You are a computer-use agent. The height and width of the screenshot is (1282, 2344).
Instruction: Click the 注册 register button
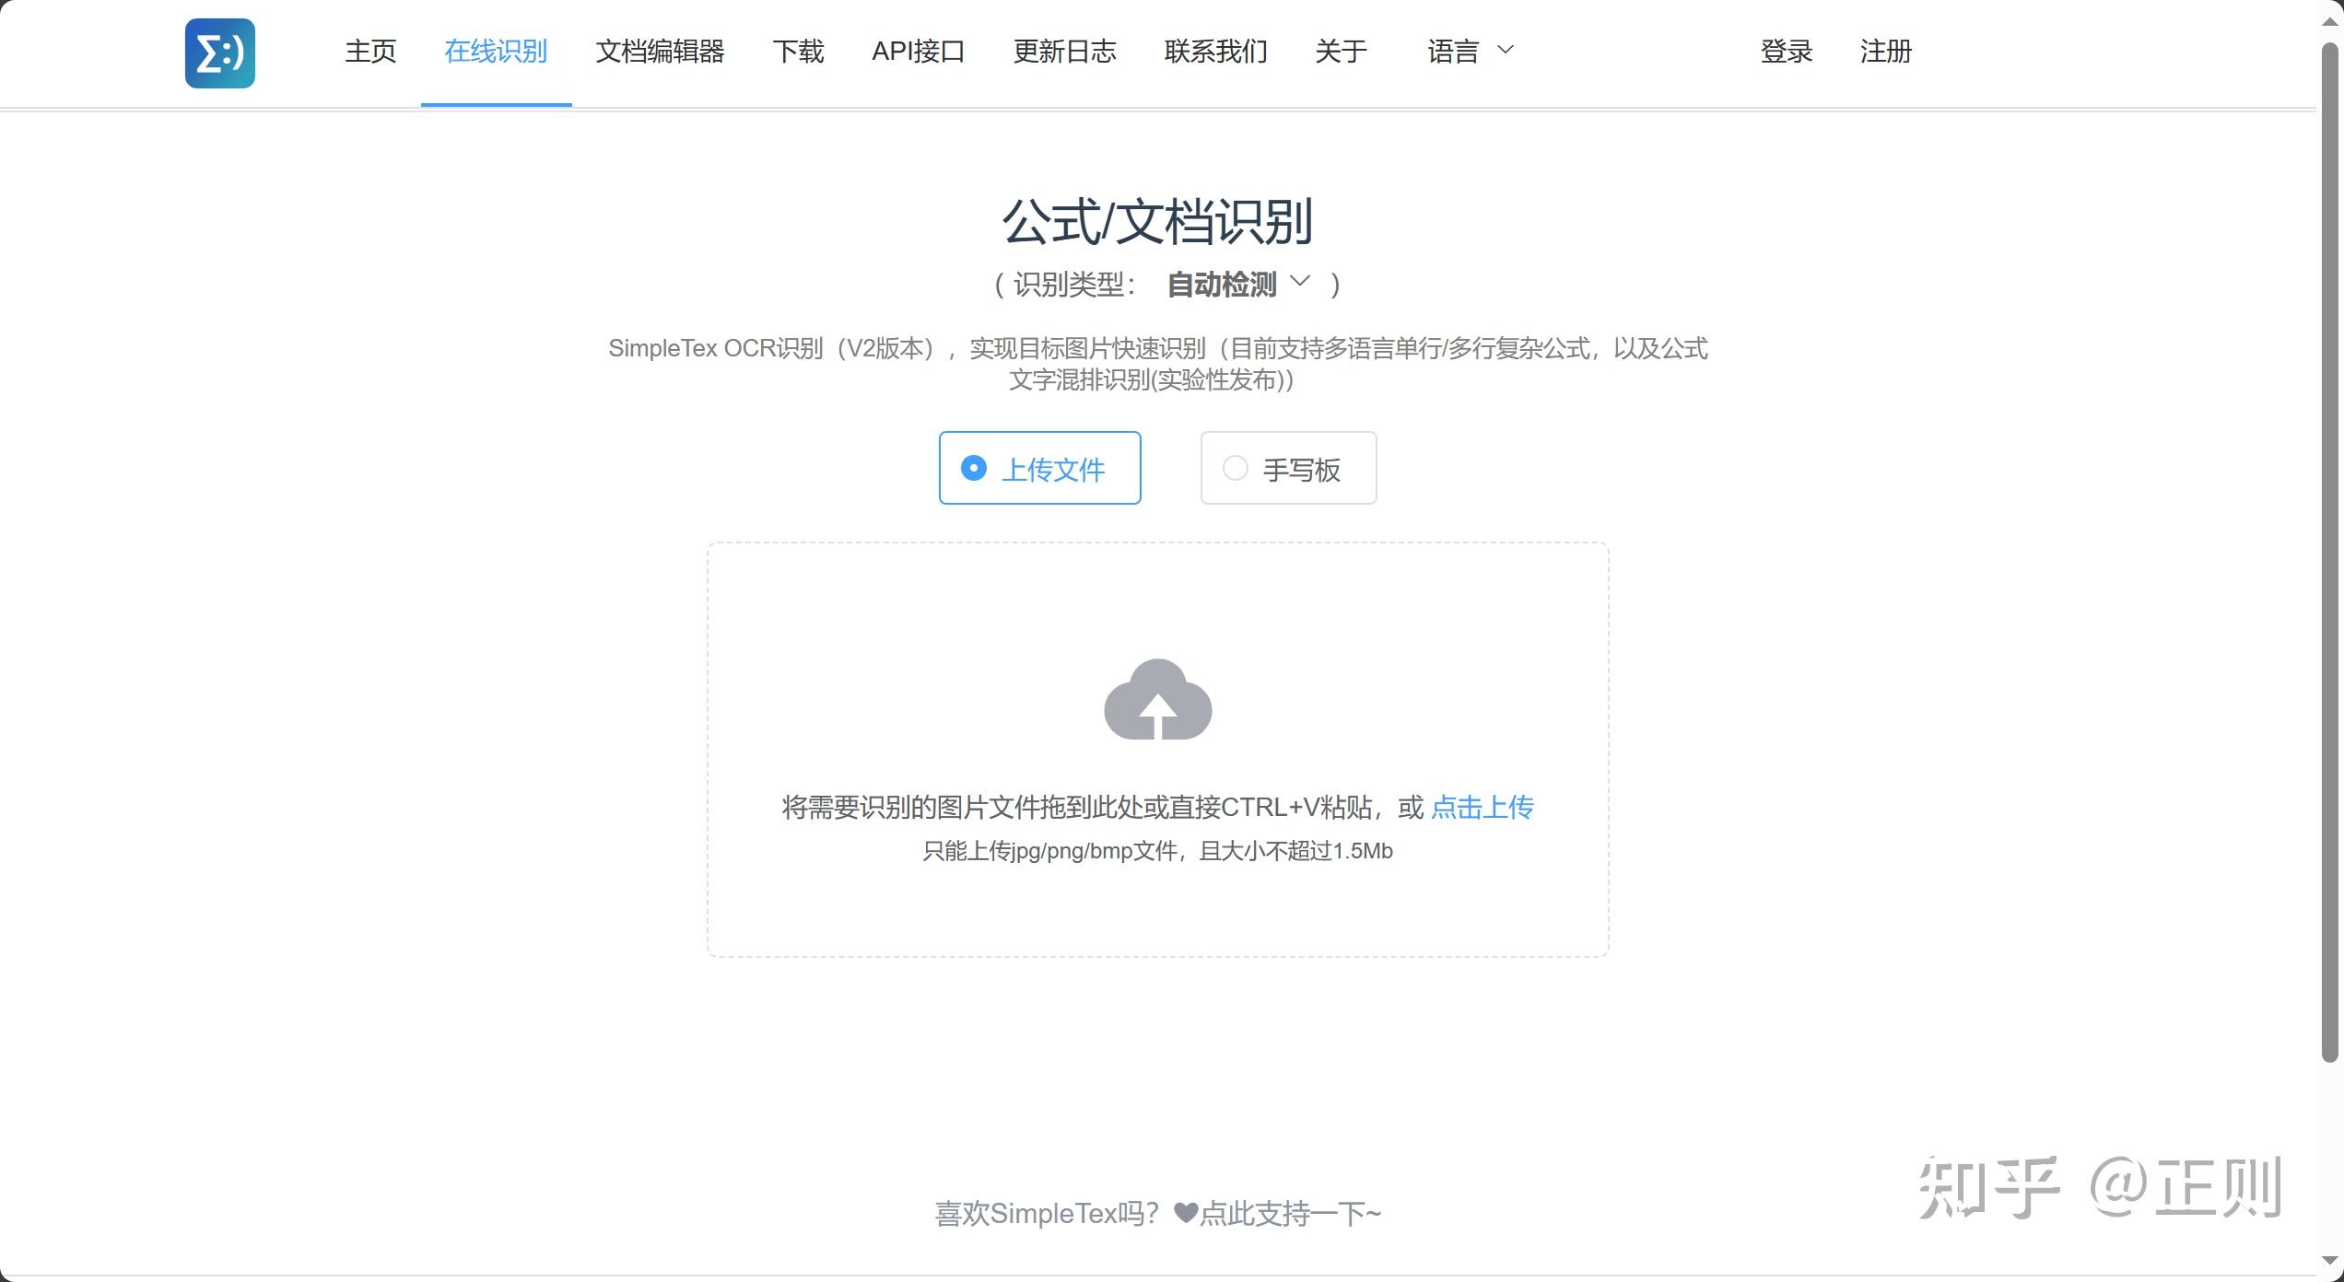point(1885,52)
